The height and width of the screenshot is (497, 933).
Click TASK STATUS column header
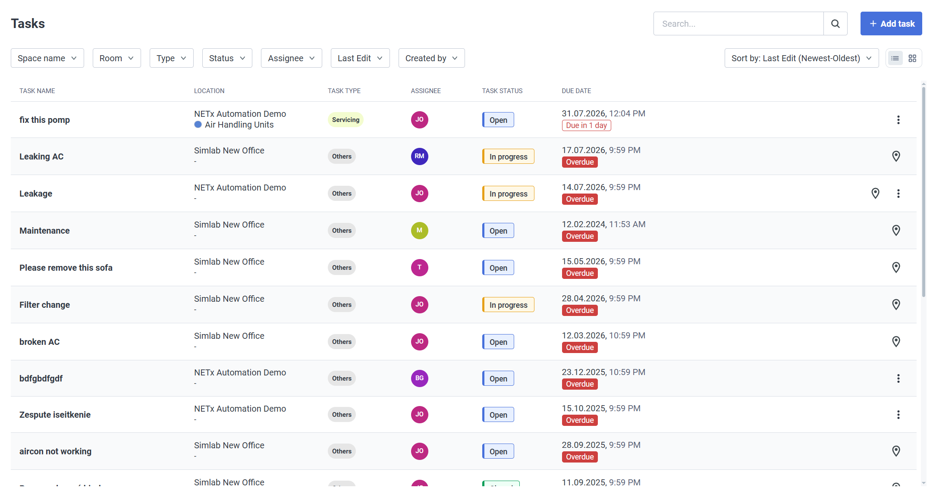pos(502,91)
